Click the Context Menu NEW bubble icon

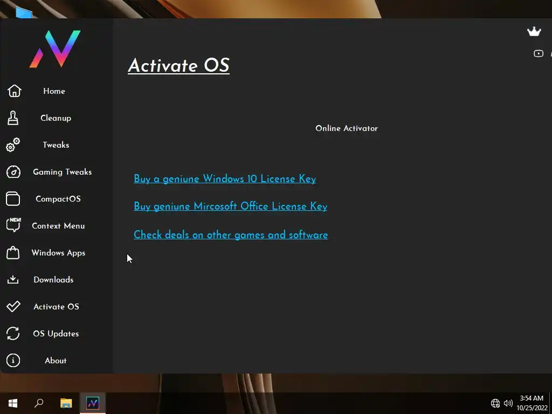tap(13, 225)
